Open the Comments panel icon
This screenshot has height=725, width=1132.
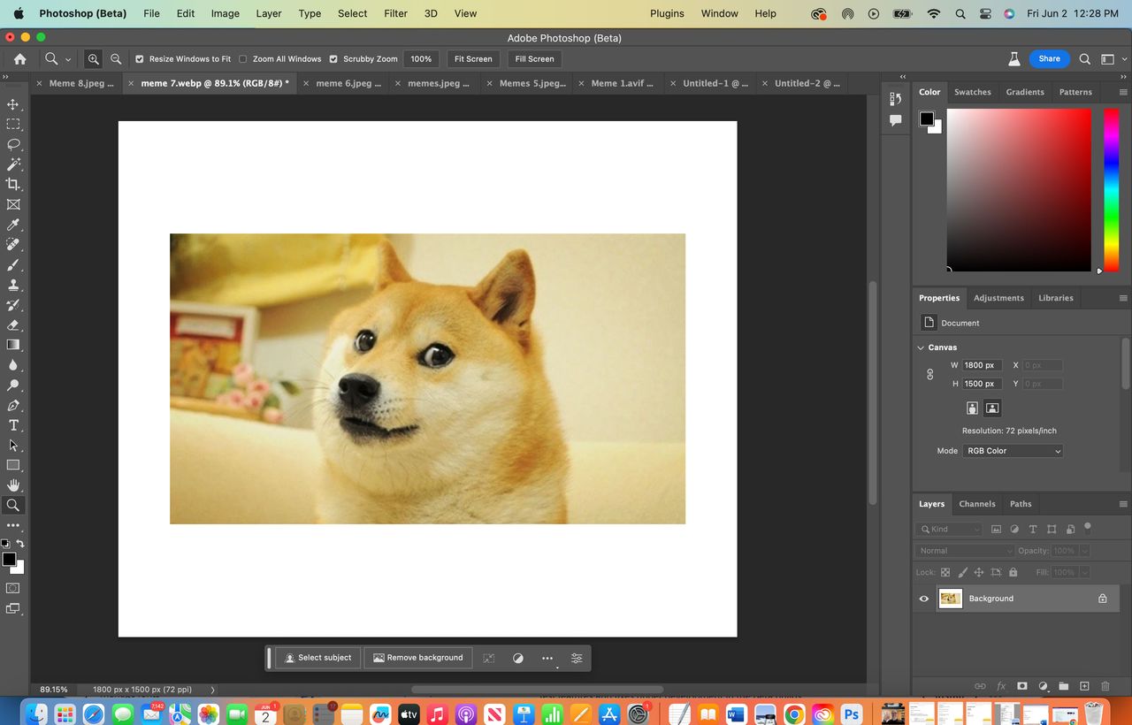click(x=896, y=120)
